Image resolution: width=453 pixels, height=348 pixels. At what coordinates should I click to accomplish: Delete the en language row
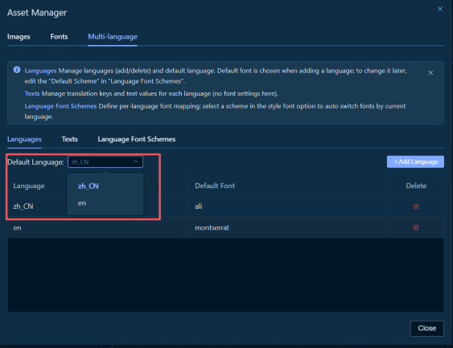(416, 227)
